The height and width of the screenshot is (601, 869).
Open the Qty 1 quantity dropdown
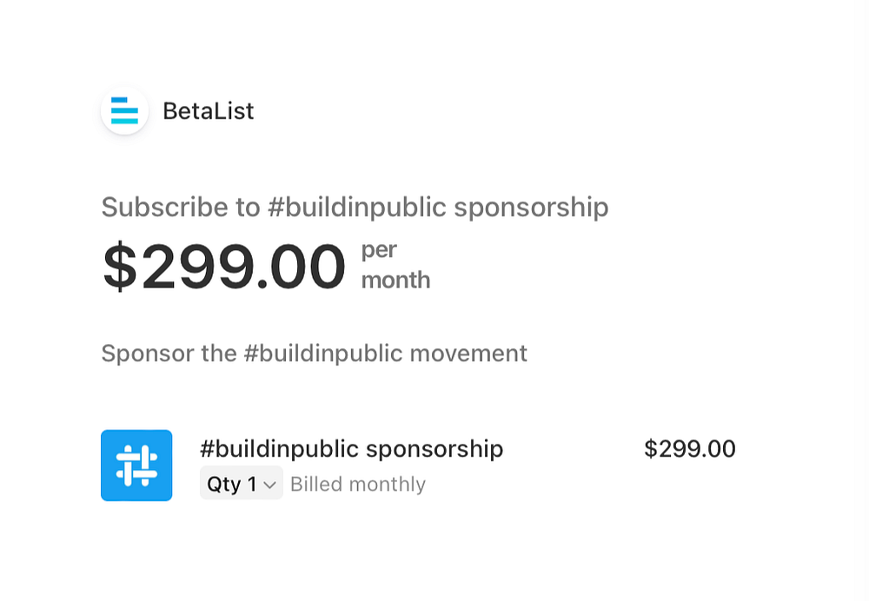pos(241,483)
